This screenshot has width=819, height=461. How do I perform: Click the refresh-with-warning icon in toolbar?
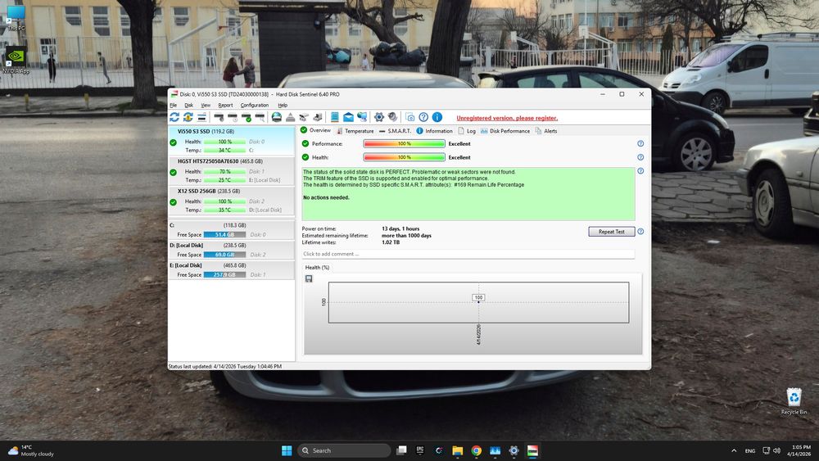click(188, 117)
